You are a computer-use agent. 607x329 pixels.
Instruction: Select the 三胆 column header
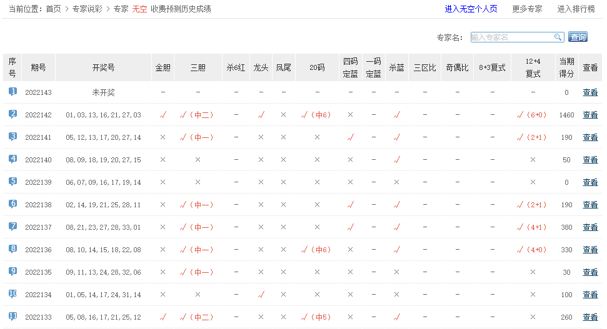[198, 67]
